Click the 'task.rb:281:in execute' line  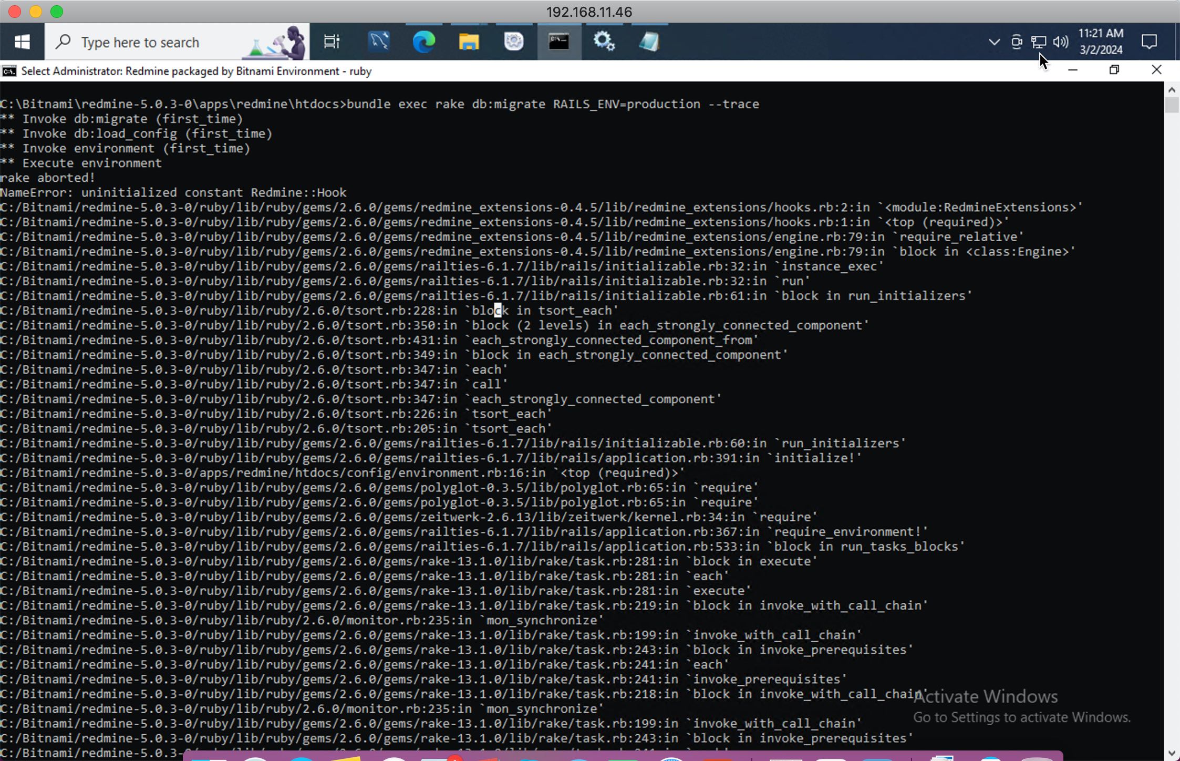point(376,590)
